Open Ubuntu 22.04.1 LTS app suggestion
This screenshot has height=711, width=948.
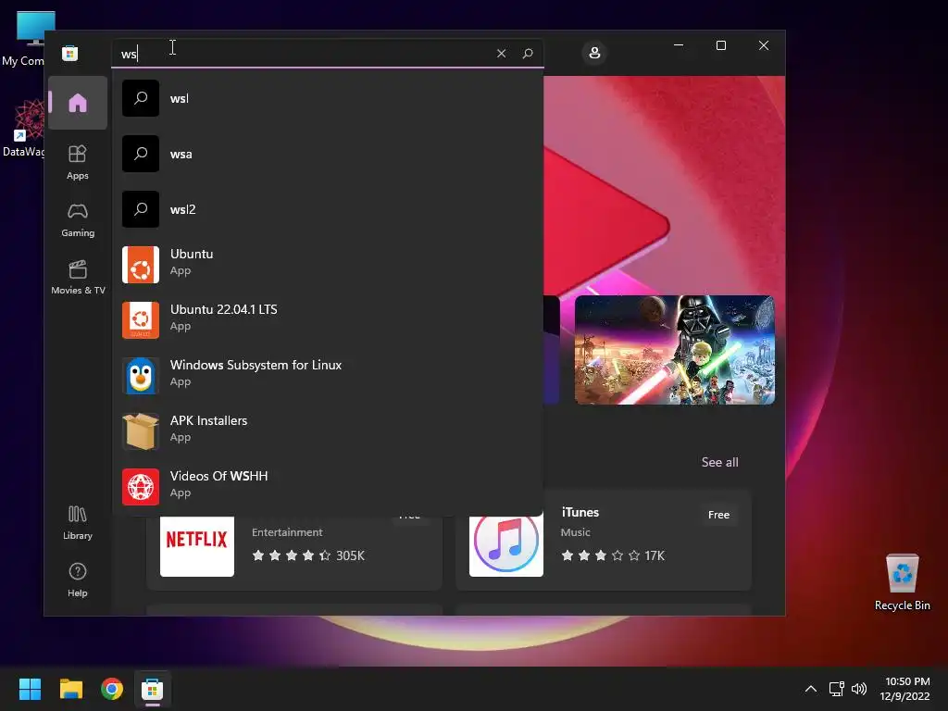pyautogui.click(x=327, y=319)
